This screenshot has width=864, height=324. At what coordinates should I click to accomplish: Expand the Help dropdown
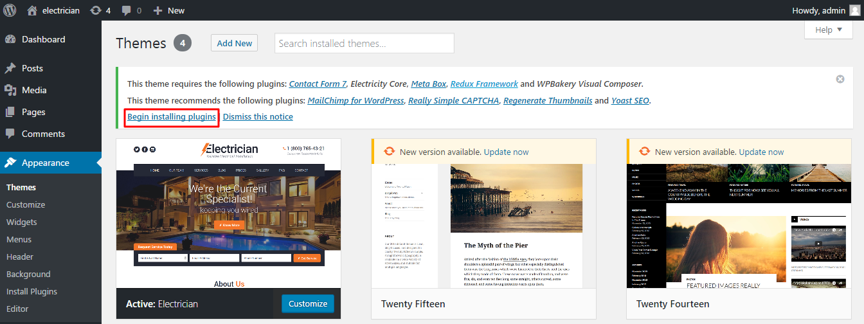pos(829,30)
